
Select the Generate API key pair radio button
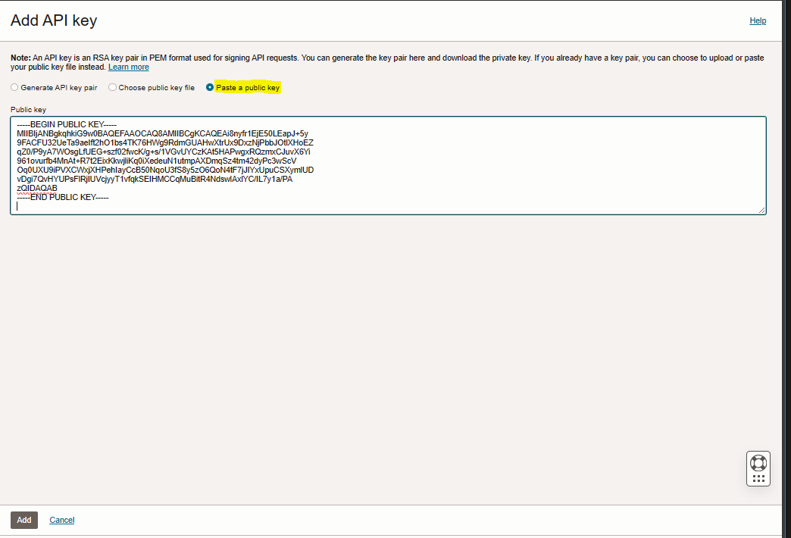(x=14, y=88)
